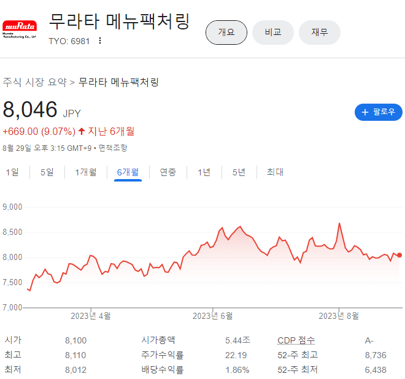This screenshot has width=405, height=379.
Task: Click the 8,046 current price value
Action: [x=30, y=109]
